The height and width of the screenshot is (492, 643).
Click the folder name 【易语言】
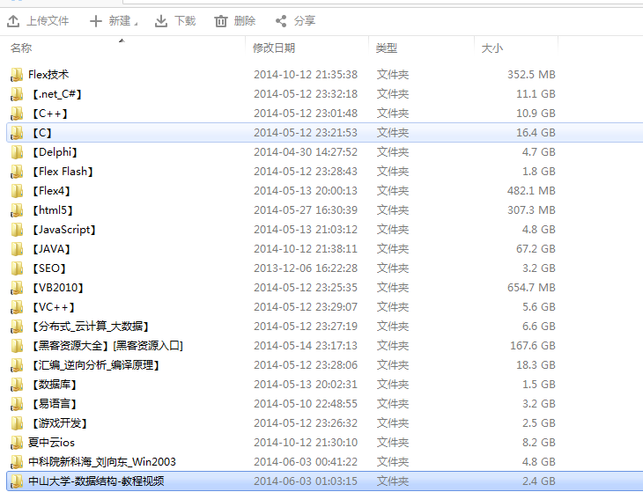click(55, 404)
